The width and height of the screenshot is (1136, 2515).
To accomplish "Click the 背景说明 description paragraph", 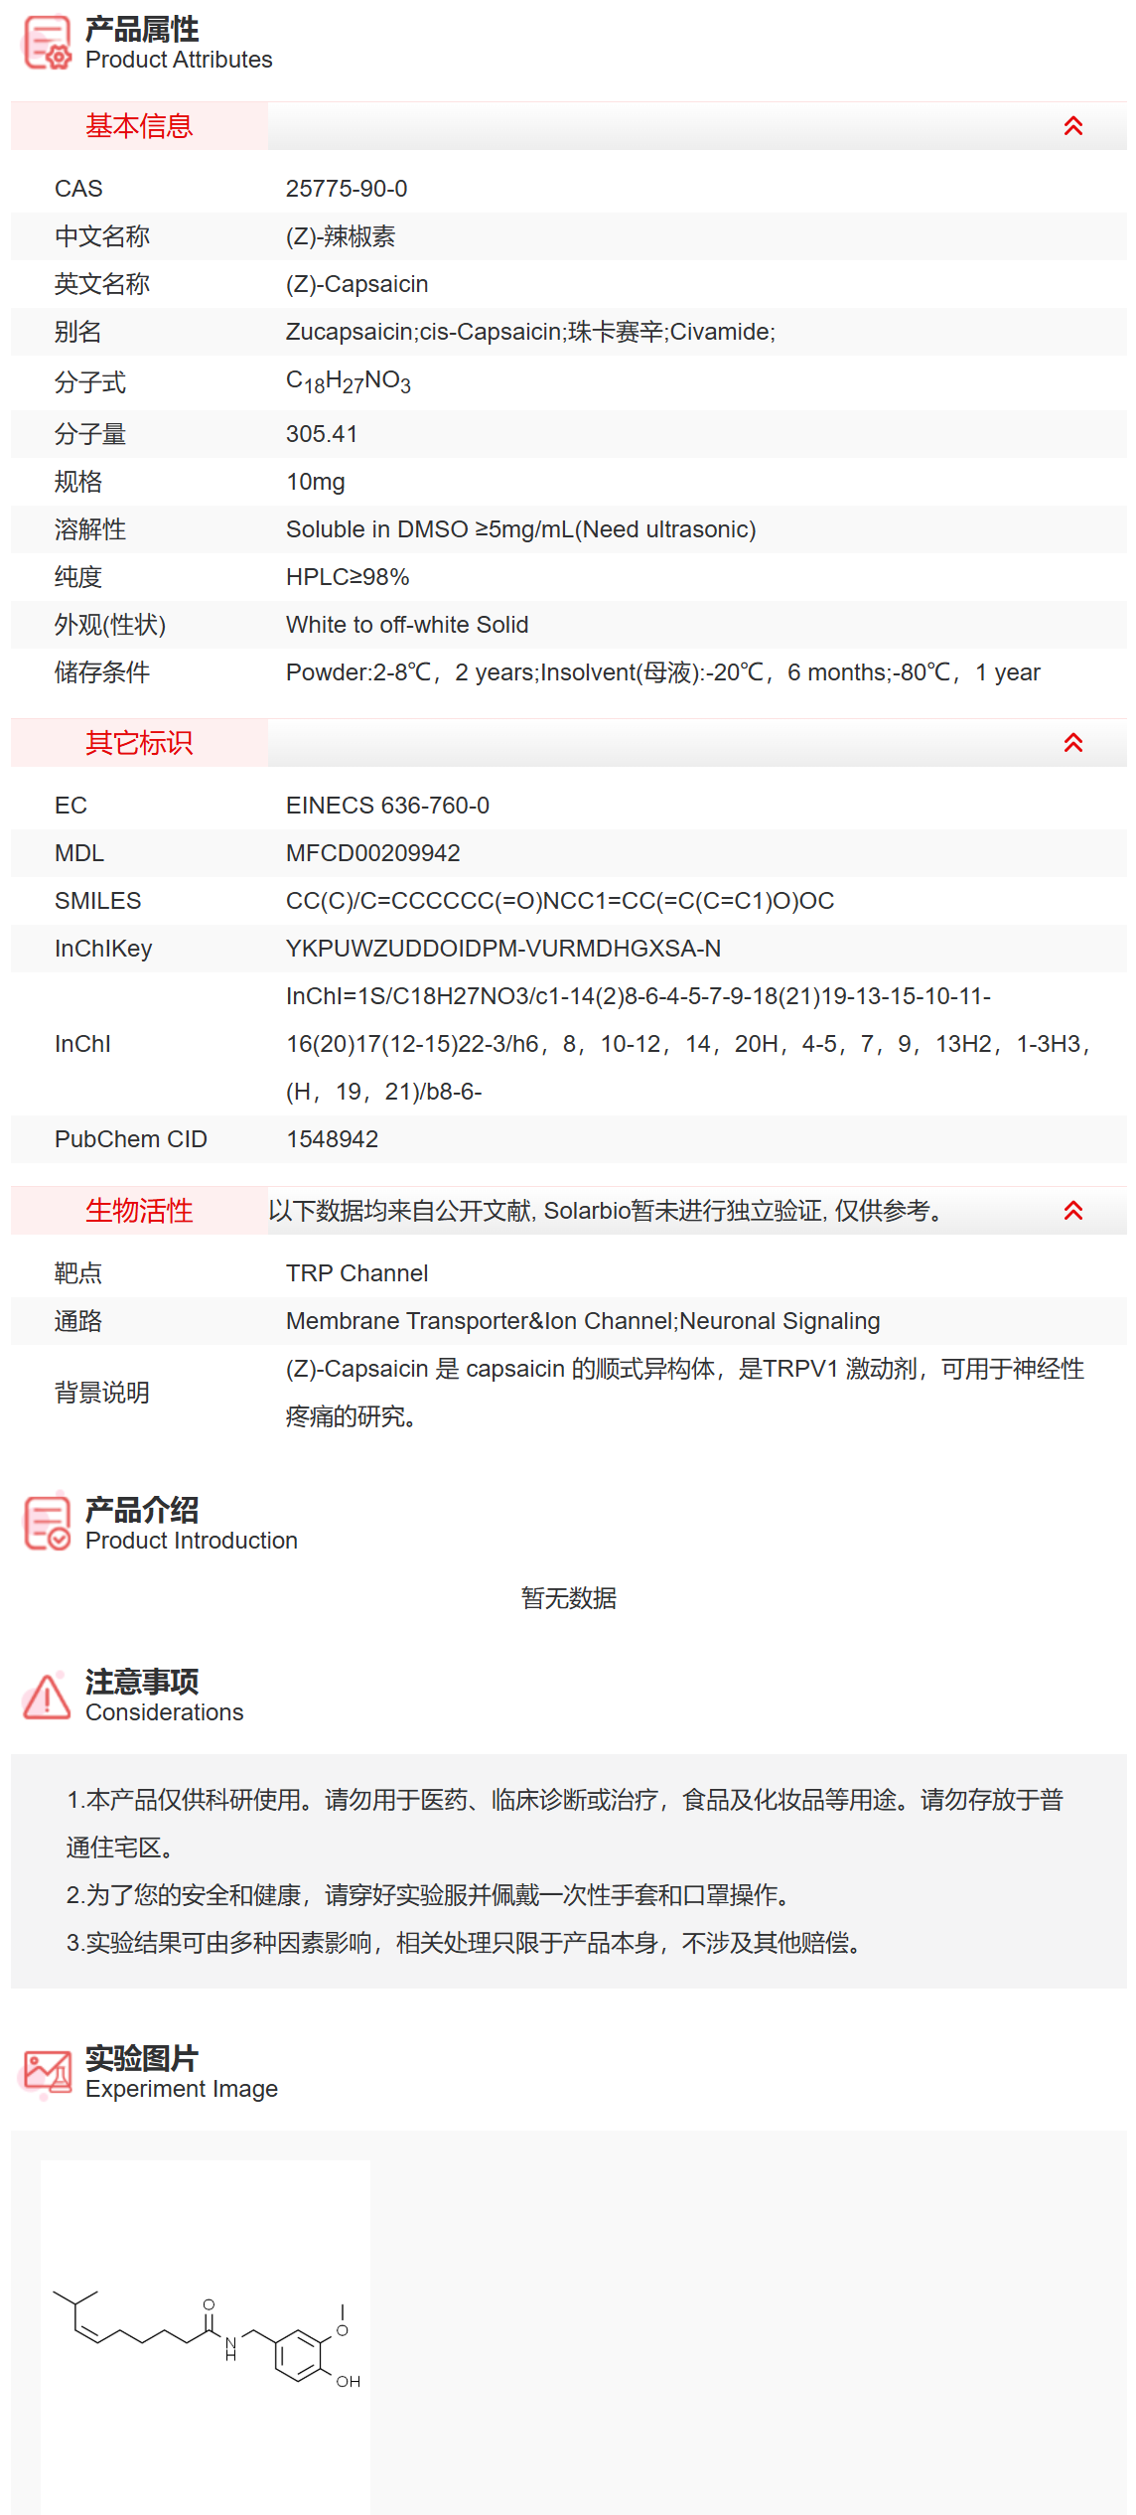I will [685, 1393].
